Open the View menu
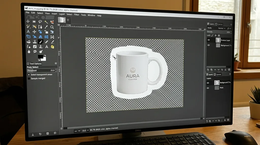 (x=47, y=13)
